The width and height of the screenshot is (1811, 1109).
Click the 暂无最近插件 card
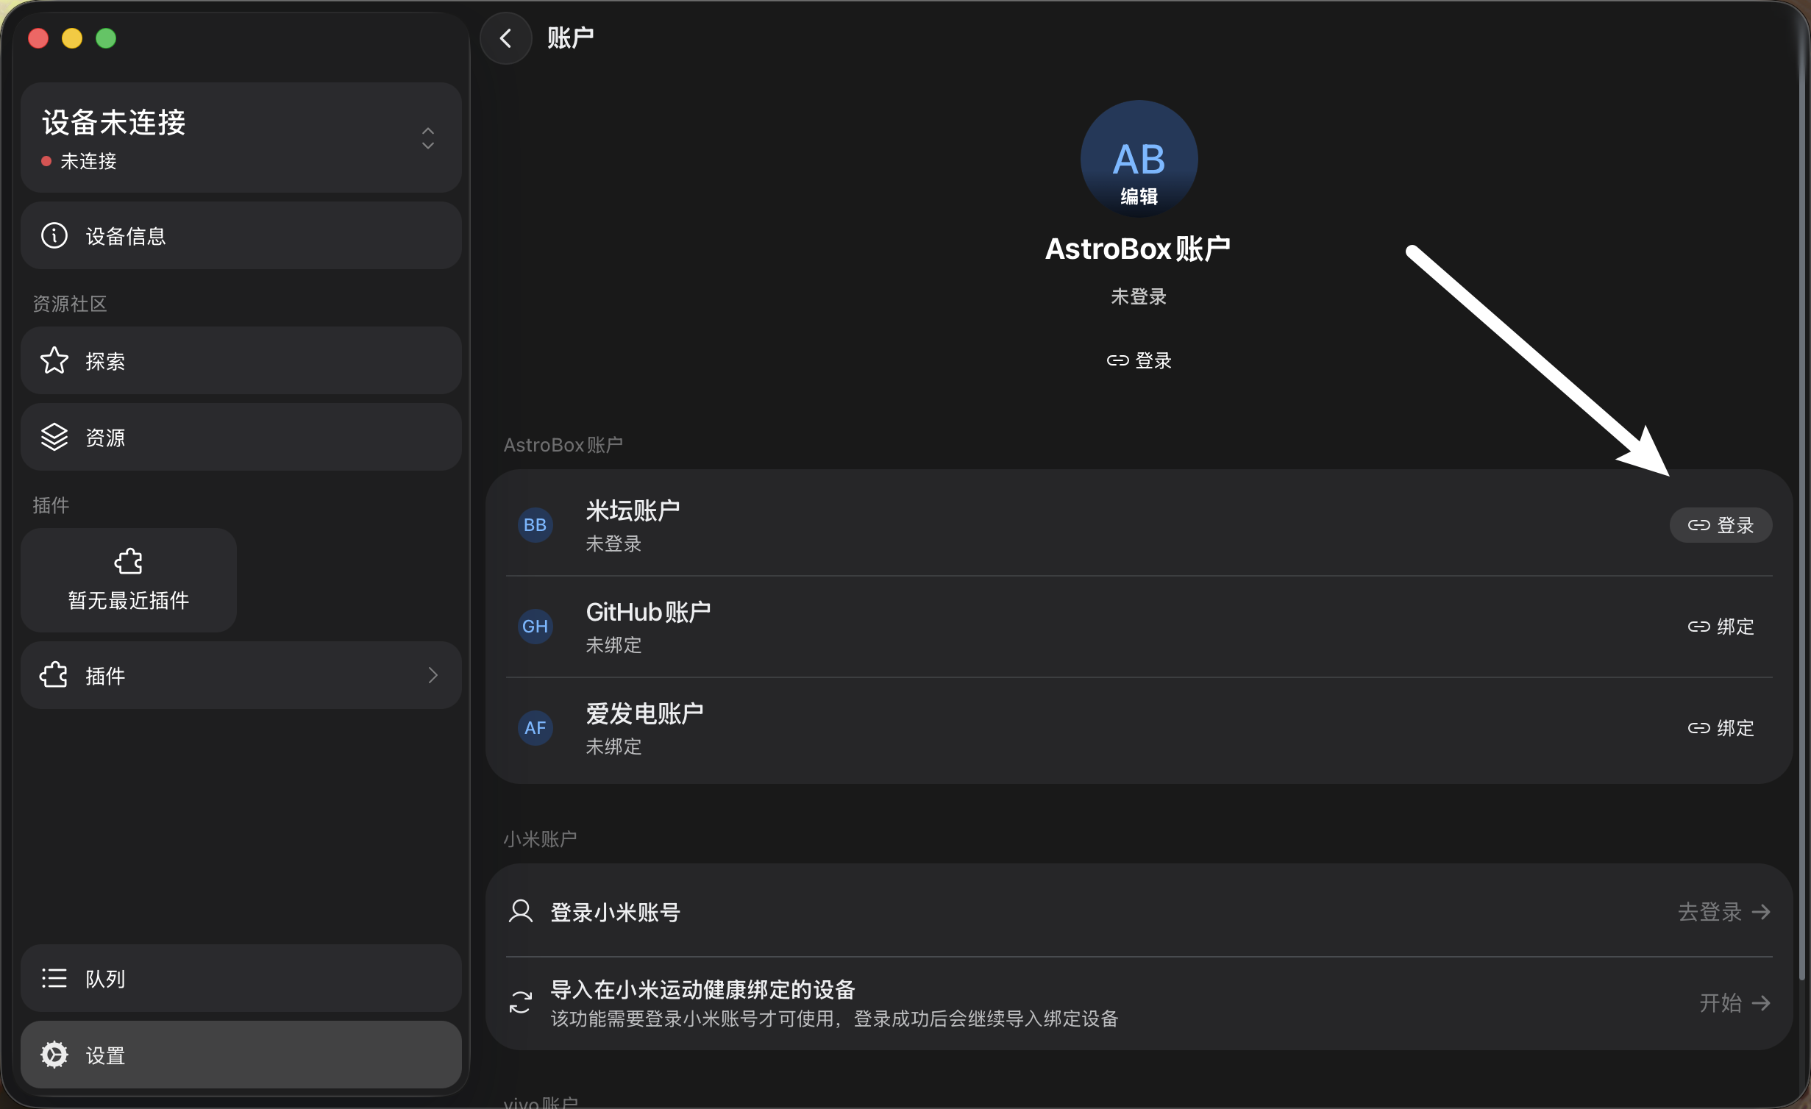point(129,580)
